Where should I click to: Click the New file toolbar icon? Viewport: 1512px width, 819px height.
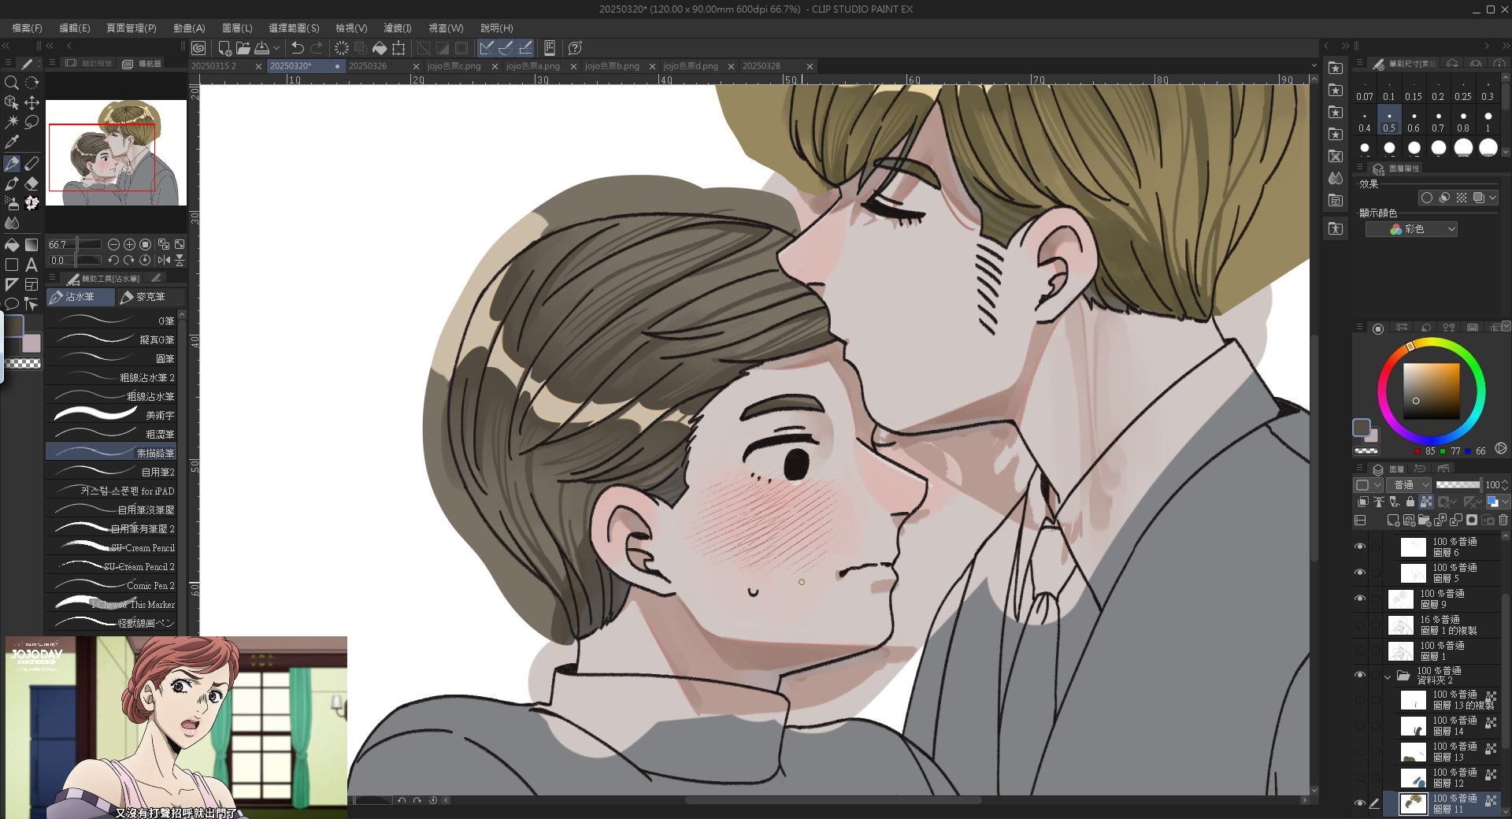pyautogui.click(x=224, y=48)
